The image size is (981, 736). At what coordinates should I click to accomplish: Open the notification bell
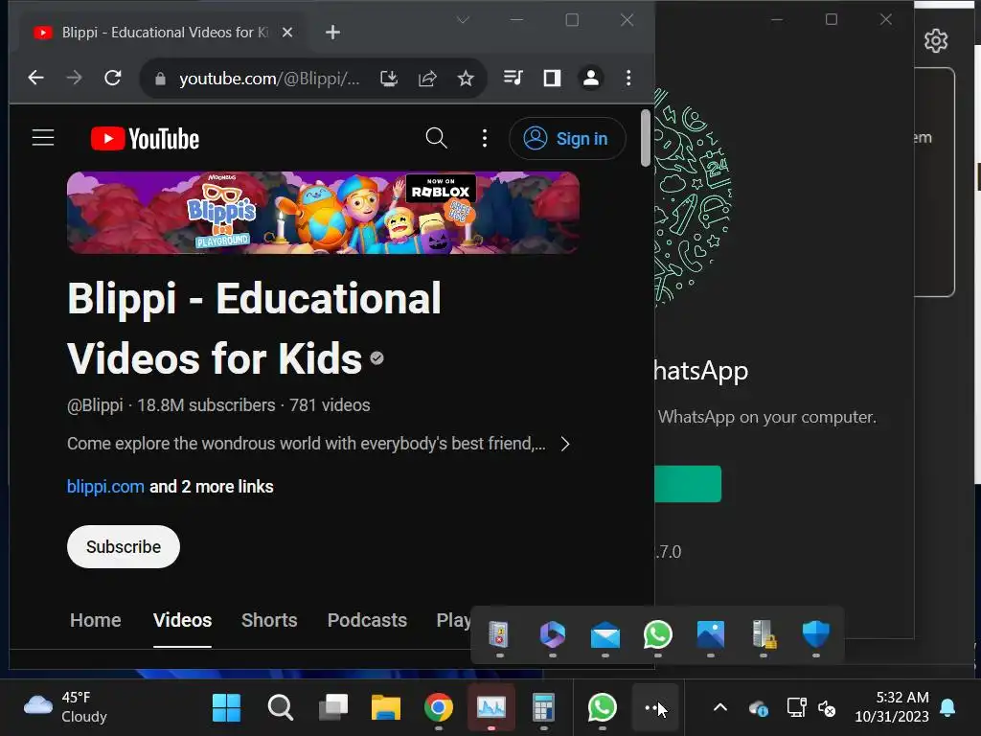(947, 708)
